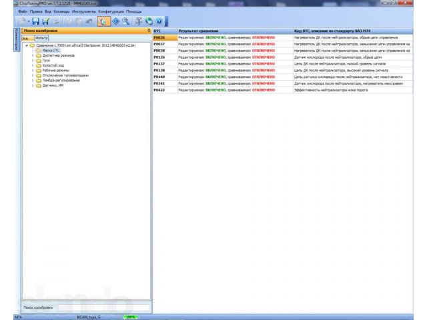Switch to the Все tab
The image size is (427, 320).
click(25, 39)
